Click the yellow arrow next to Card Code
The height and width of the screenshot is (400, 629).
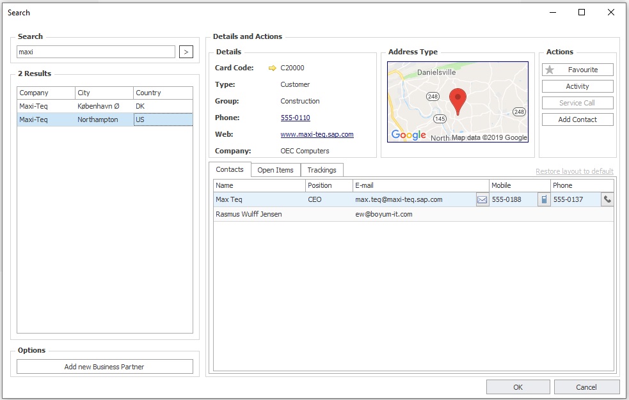tap(273, 68)
